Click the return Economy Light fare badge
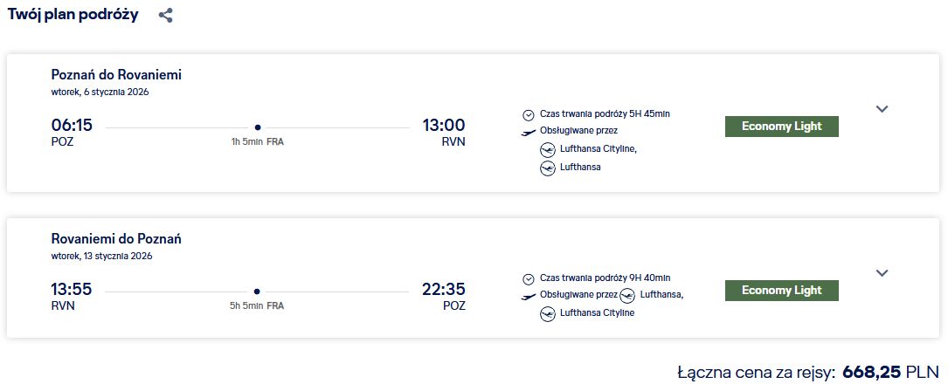This screenshot has width=948, height=384. pos(782,291)
